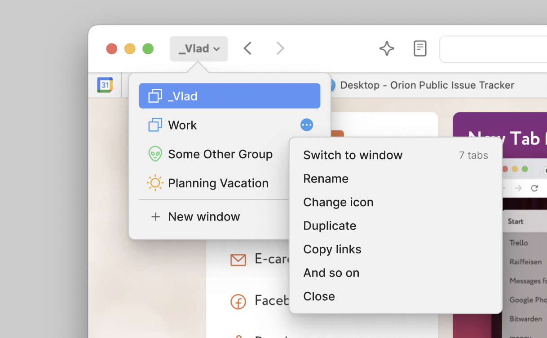The image size is (547, 338).
Task: Click the address bar input field
Action: (x=494, y=49)
